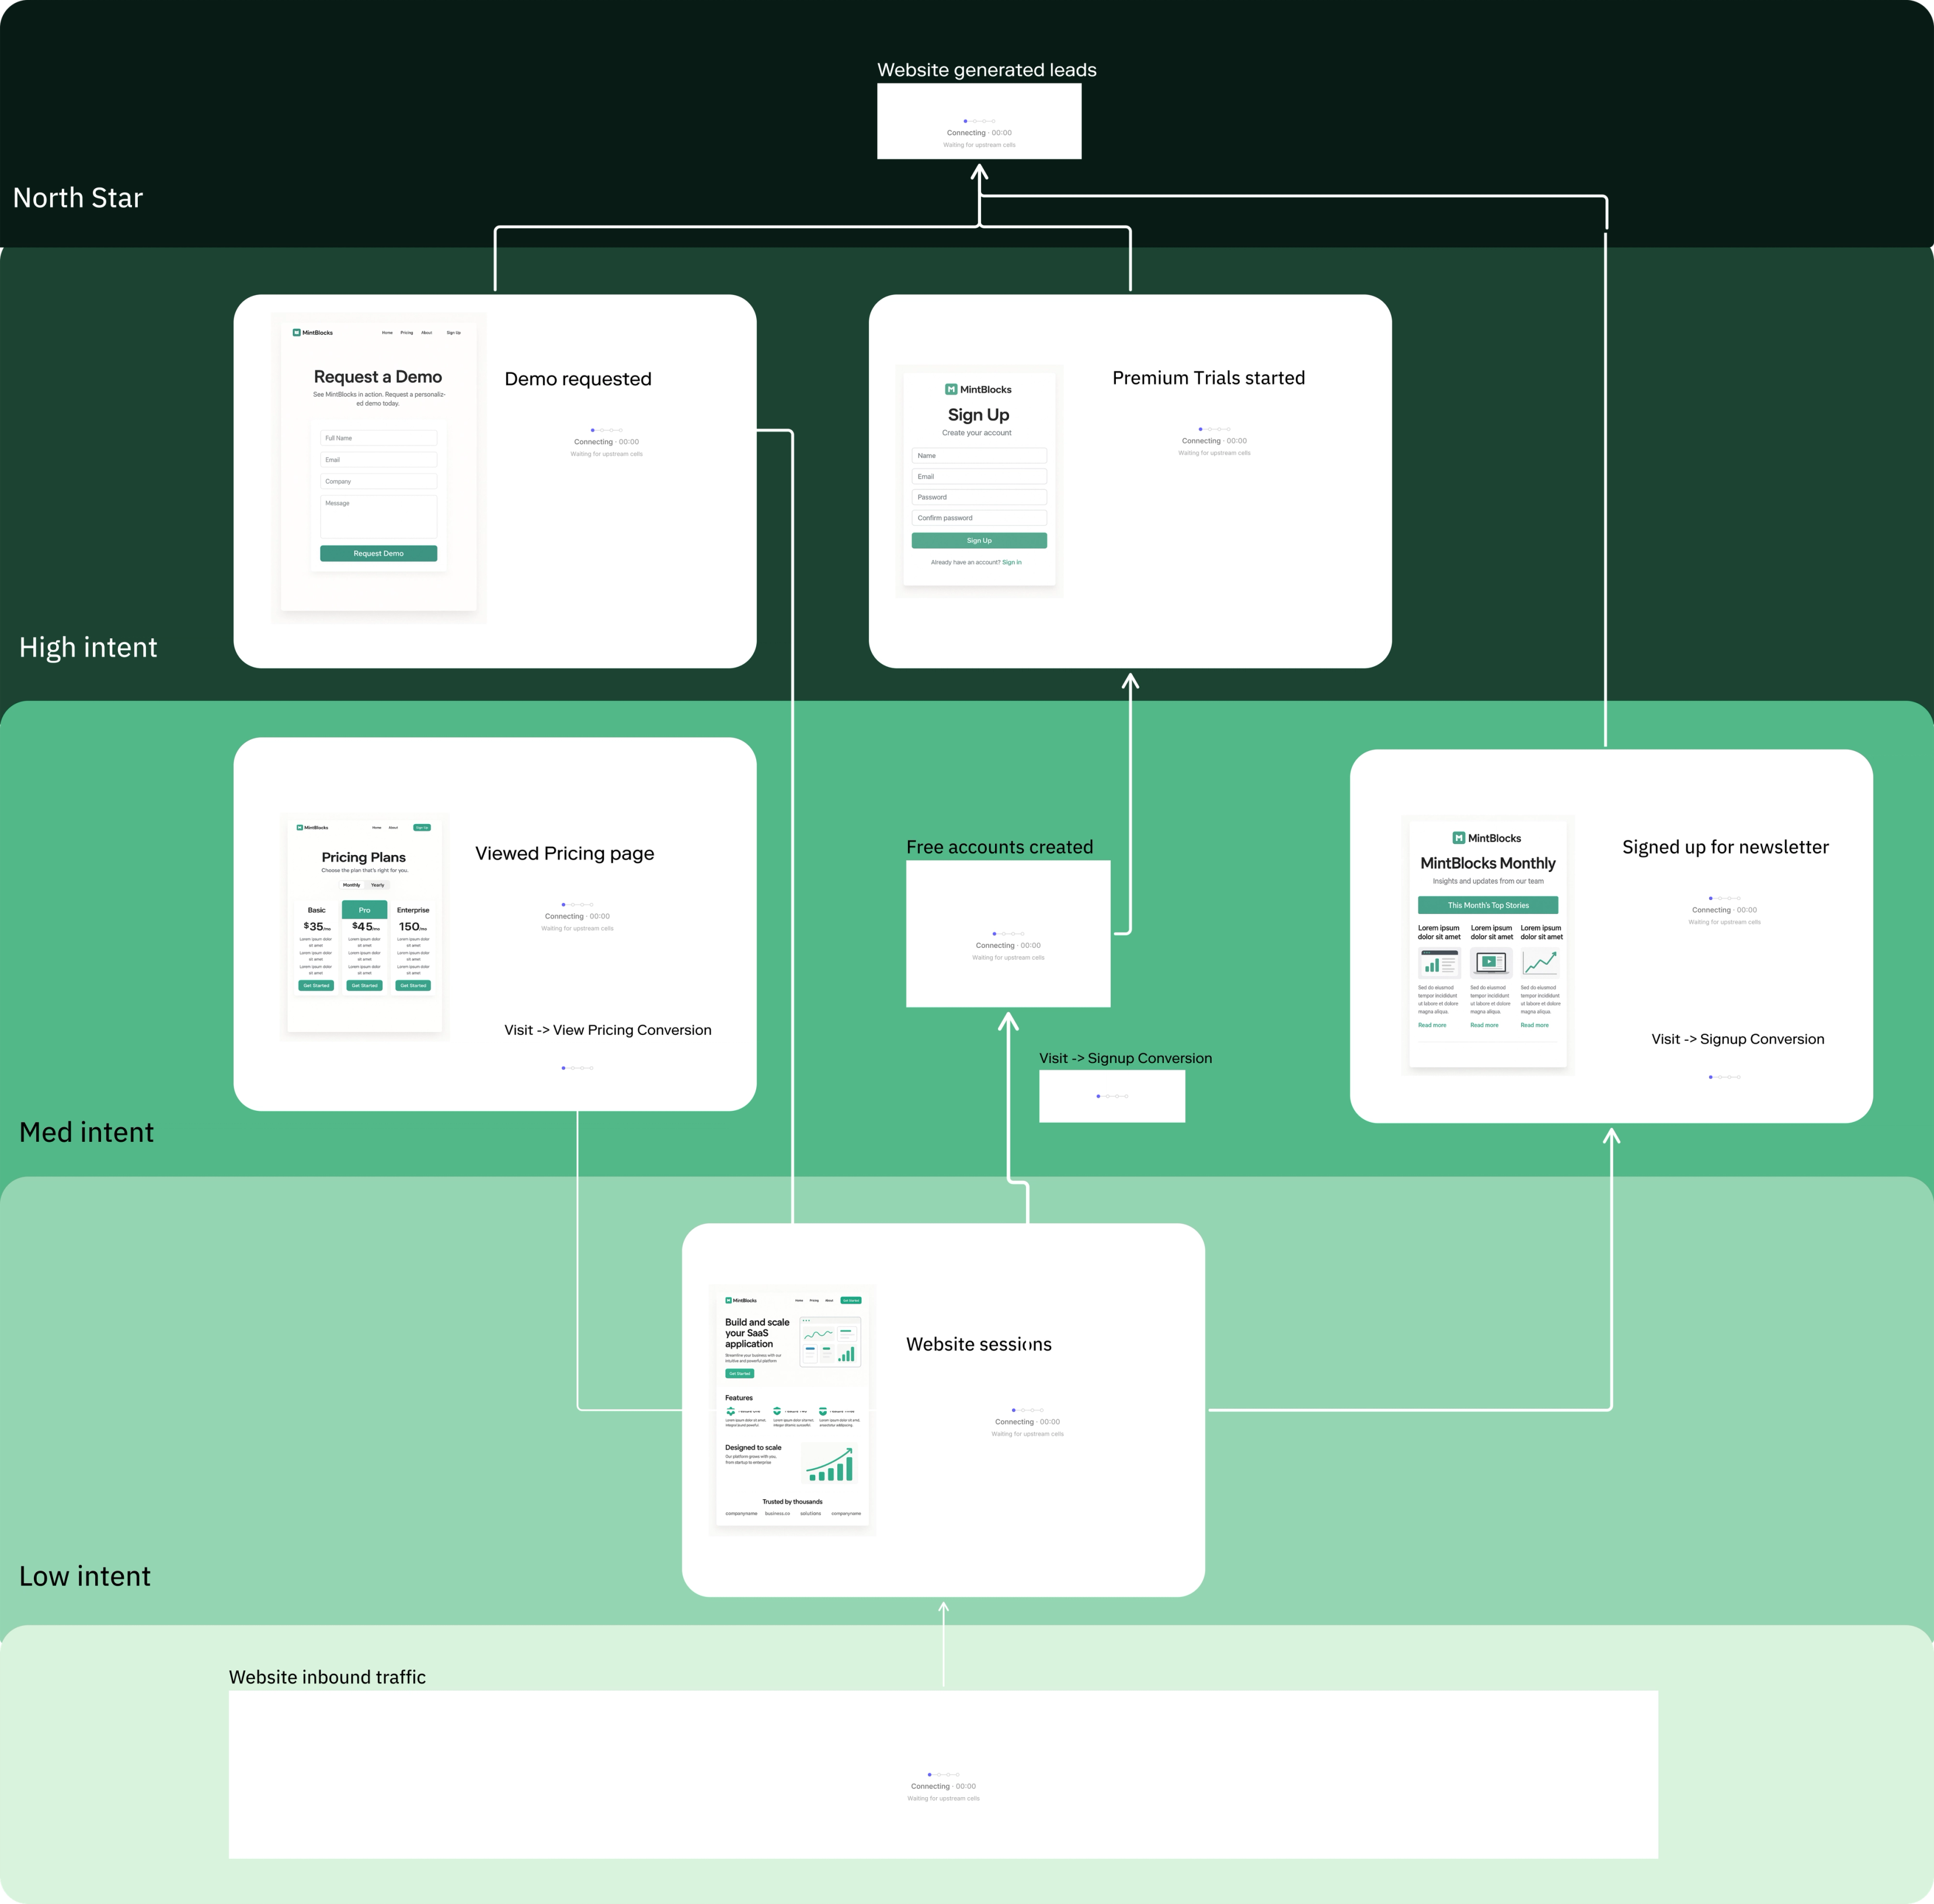Click the MintBlocks logo on the homepage thumbnail
Image resolution: width=1934 pixels, height=1904 pixels.
coord(729,1301)
